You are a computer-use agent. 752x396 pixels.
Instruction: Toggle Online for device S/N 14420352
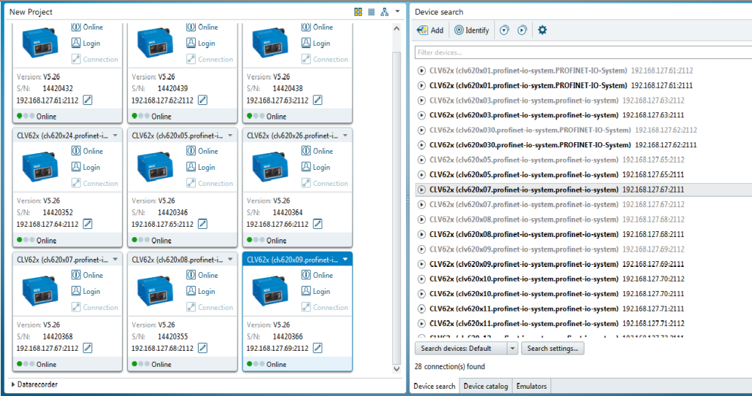[88, 151]
